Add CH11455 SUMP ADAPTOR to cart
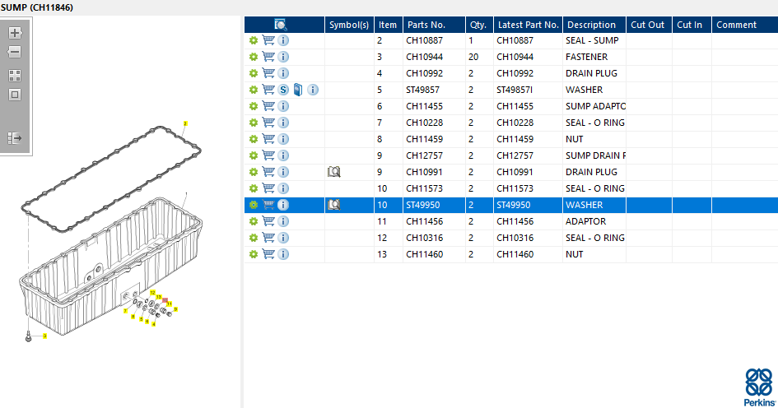Viewport: 778px width, 408px height. tap(268, 105)
